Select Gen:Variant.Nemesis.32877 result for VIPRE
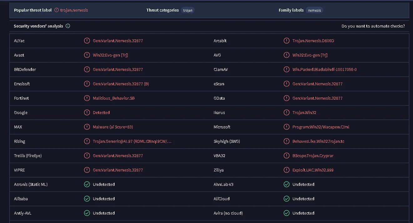 point(118,170)
